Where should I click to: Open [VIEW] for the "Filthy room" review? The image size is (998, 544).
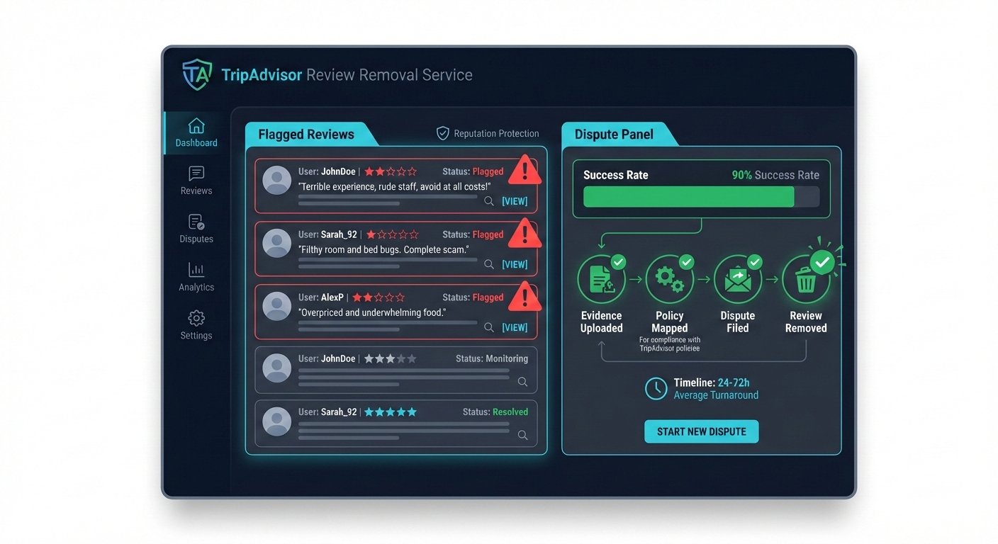point(515,264)
